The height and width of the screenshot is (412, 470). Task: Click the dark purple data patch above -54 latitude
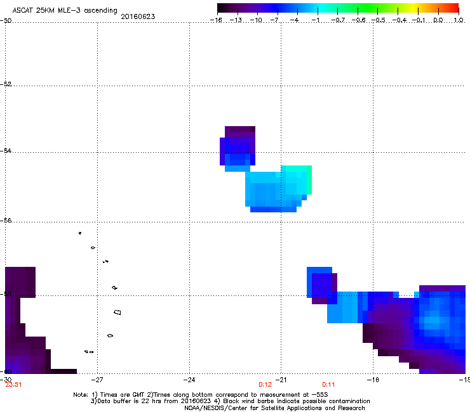(240, 132)
